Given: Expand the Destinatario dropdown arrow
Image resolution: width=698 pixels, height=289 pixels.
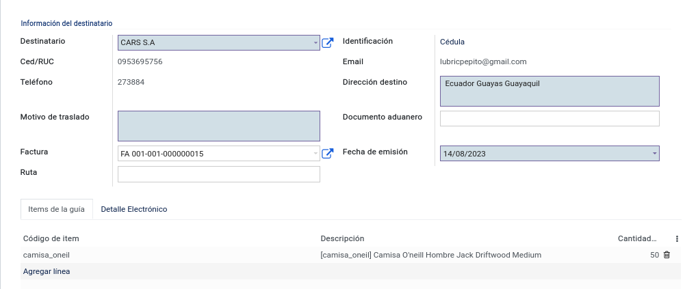Looking at the screenshot, I should tap(315, 42).
